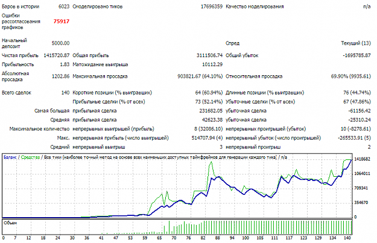Viewport: 377px width, 243px height.
Task: Select the profit factor value 1.83
Action: click(65, 64)
